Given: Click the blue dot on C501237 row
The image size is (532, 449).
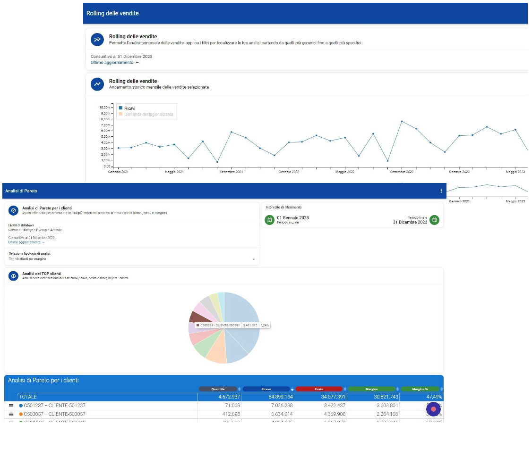Looking at the screenshot, I should (x=21, y=406).
